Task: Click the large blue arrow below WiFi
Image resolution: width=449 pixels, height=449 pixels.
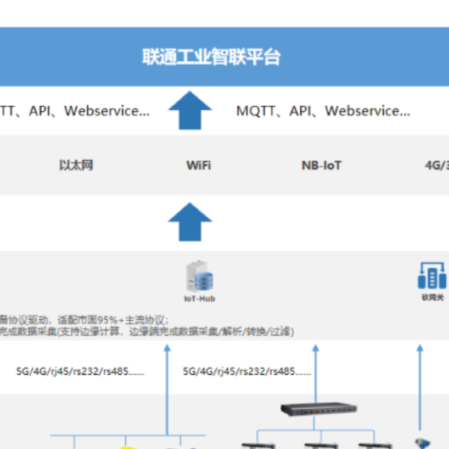Action: click(x=190, y=222)
